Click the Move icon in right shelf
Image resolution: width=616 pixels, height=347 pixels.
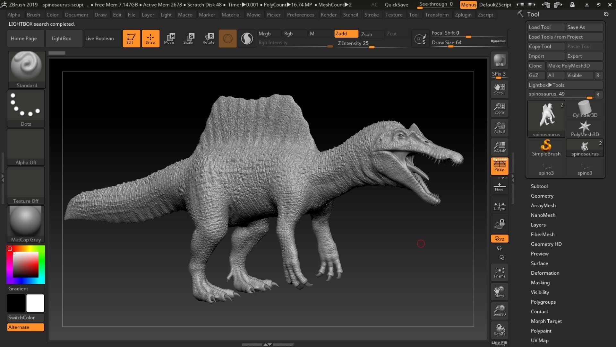(x=500, y=291)
